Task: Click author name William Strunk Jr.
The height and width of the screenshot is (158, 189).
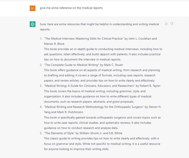Action: (88, 133)
